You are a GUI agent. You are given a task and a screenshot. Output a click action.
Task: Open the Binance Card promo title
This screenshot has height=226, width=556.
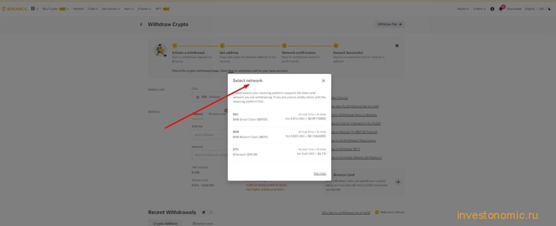pos(344,175)
